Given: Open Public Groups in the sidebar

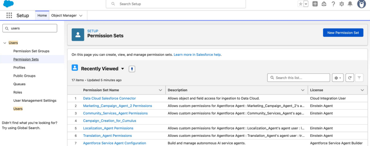Looking at the screenshot, I should [24, 76].
